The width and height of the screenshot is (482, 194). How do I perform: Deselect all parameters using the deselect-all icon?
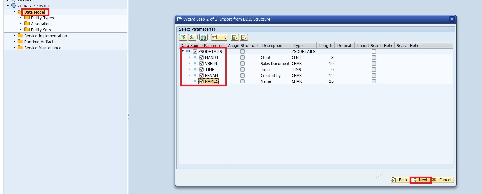click(244, 37)
